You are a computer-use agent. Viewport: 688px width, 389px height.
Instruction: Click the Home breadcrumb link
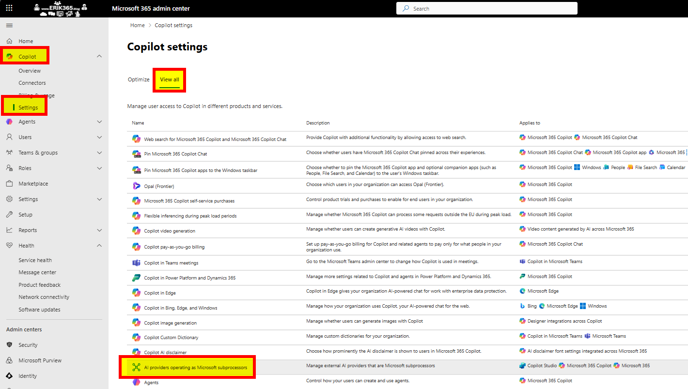137,25
